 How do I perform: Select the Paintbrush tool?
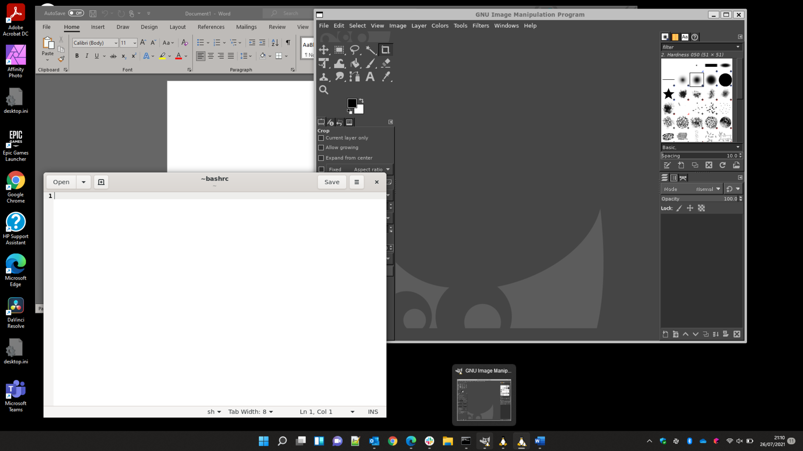point(370,63)
